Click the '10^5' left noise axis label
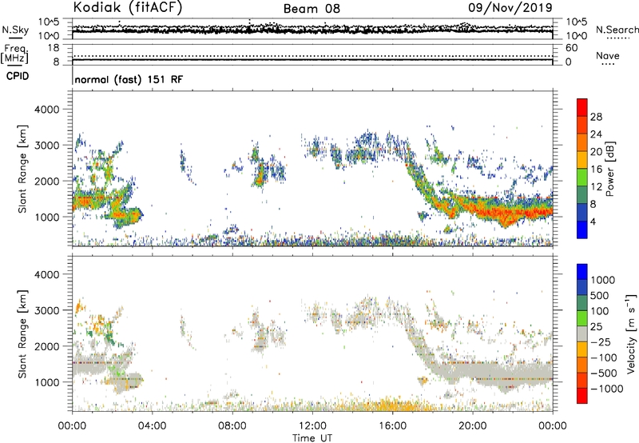This screenshot has height=443, width=639. (49, 22)
